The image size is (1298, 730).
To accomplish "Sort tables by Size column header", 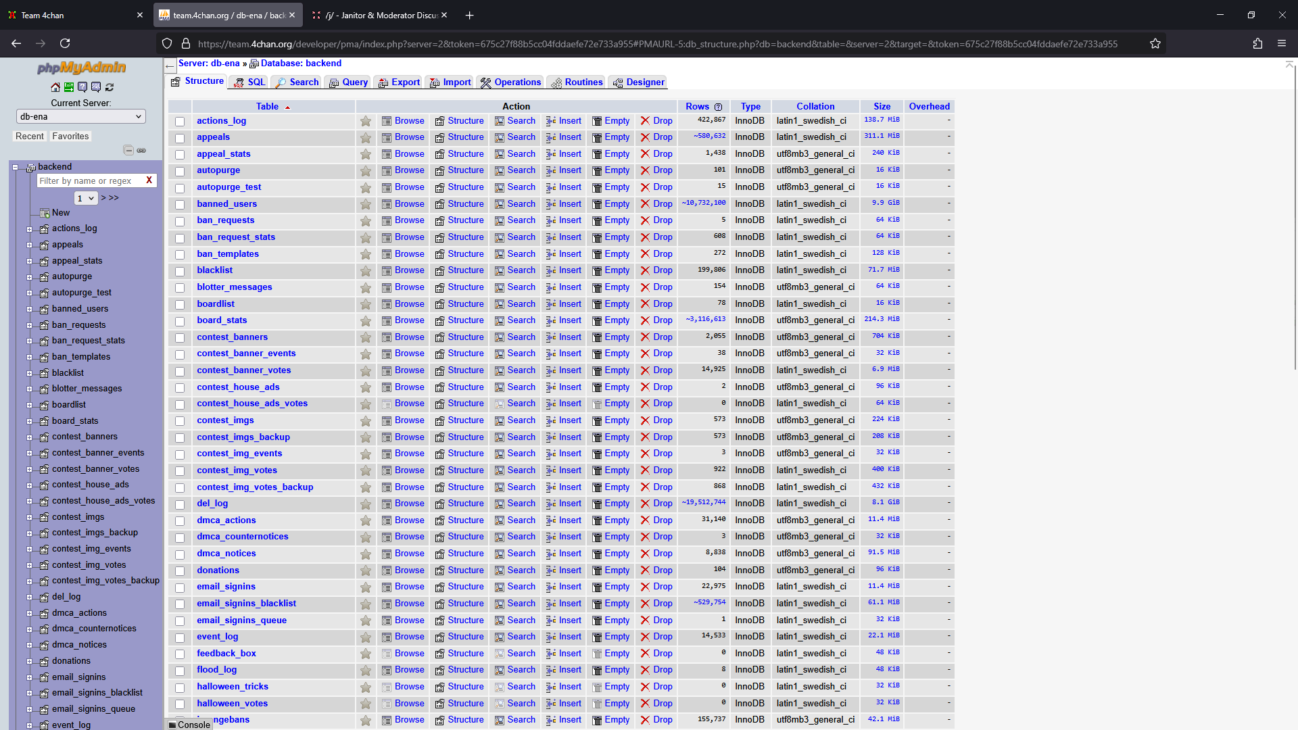I will pos(882,106).
